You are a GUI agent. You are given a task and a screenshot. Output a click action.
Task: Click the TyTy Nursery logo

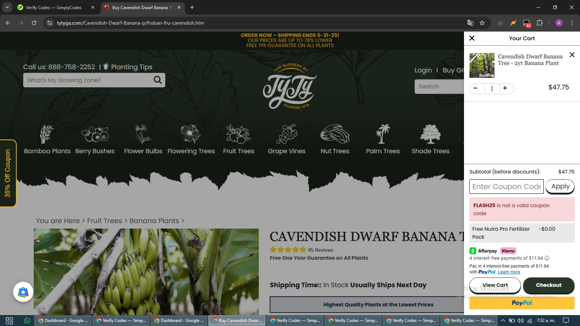(290, 86)
